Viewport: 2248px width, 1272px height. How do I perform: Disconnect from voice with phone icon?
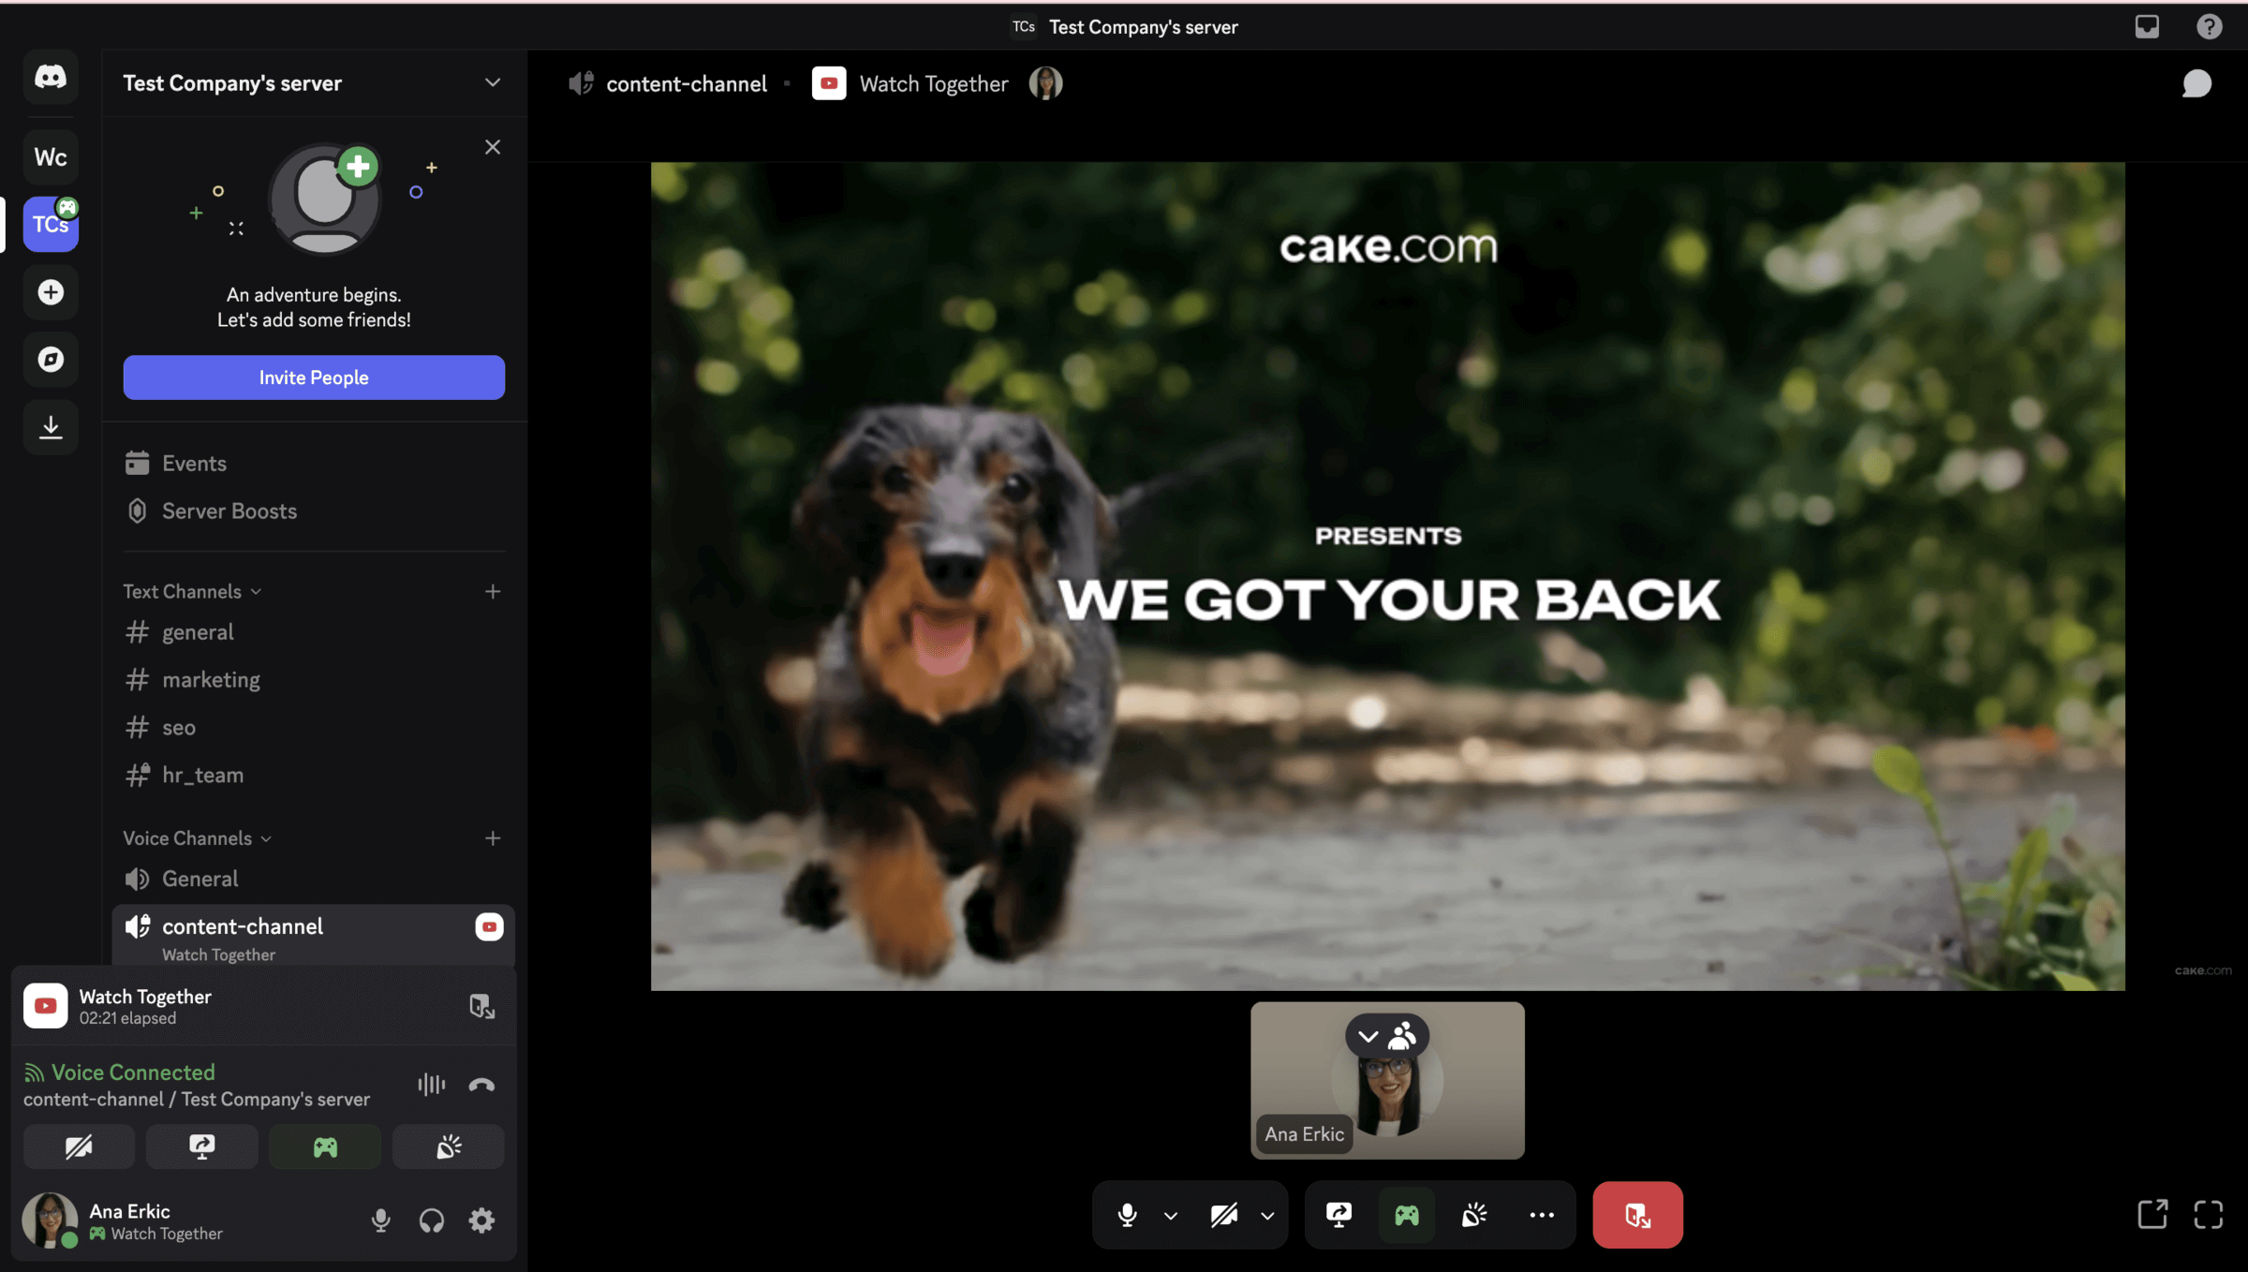pyautogui.click(x=481, y=1085)
